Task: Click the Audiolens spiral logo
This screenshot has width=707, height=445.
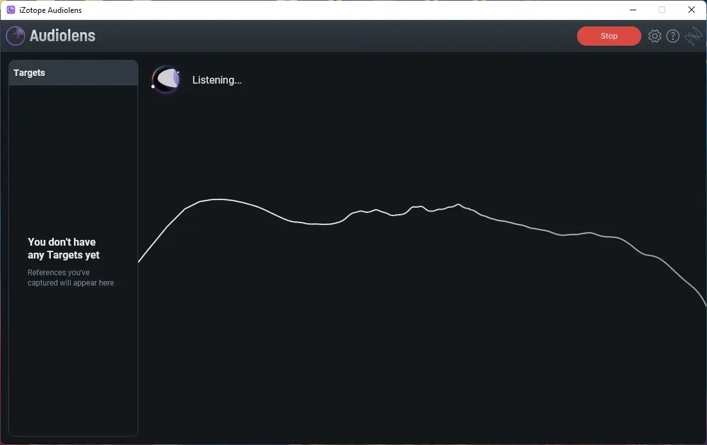Action: point(15,35)
